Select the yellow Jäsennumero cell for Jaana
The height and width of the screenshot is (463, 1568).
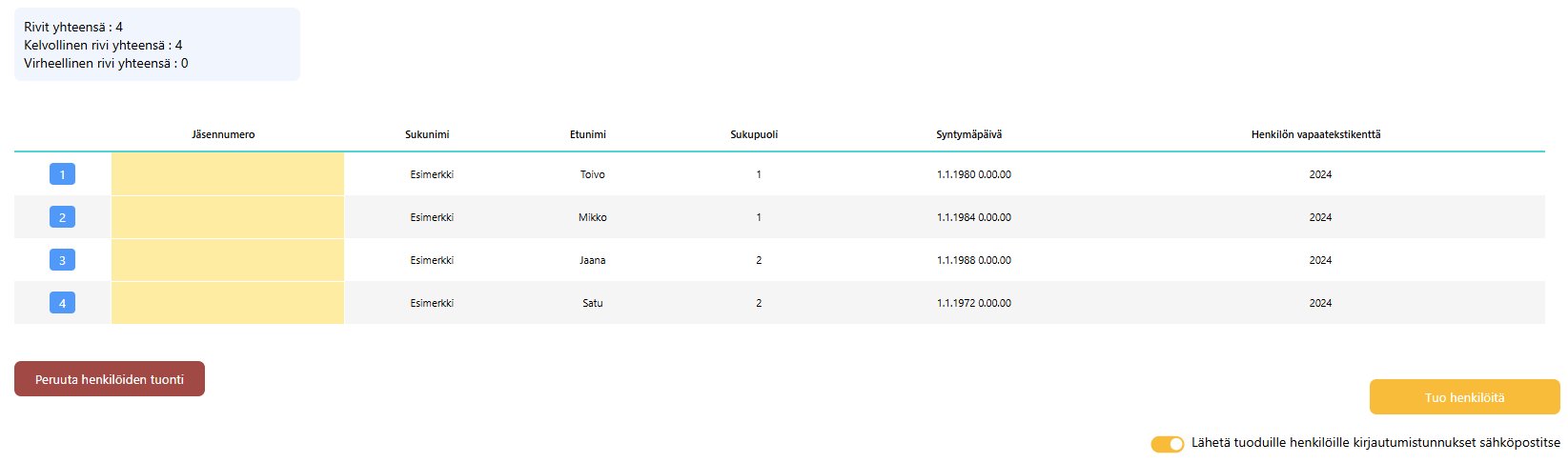[x=228, y=260]
